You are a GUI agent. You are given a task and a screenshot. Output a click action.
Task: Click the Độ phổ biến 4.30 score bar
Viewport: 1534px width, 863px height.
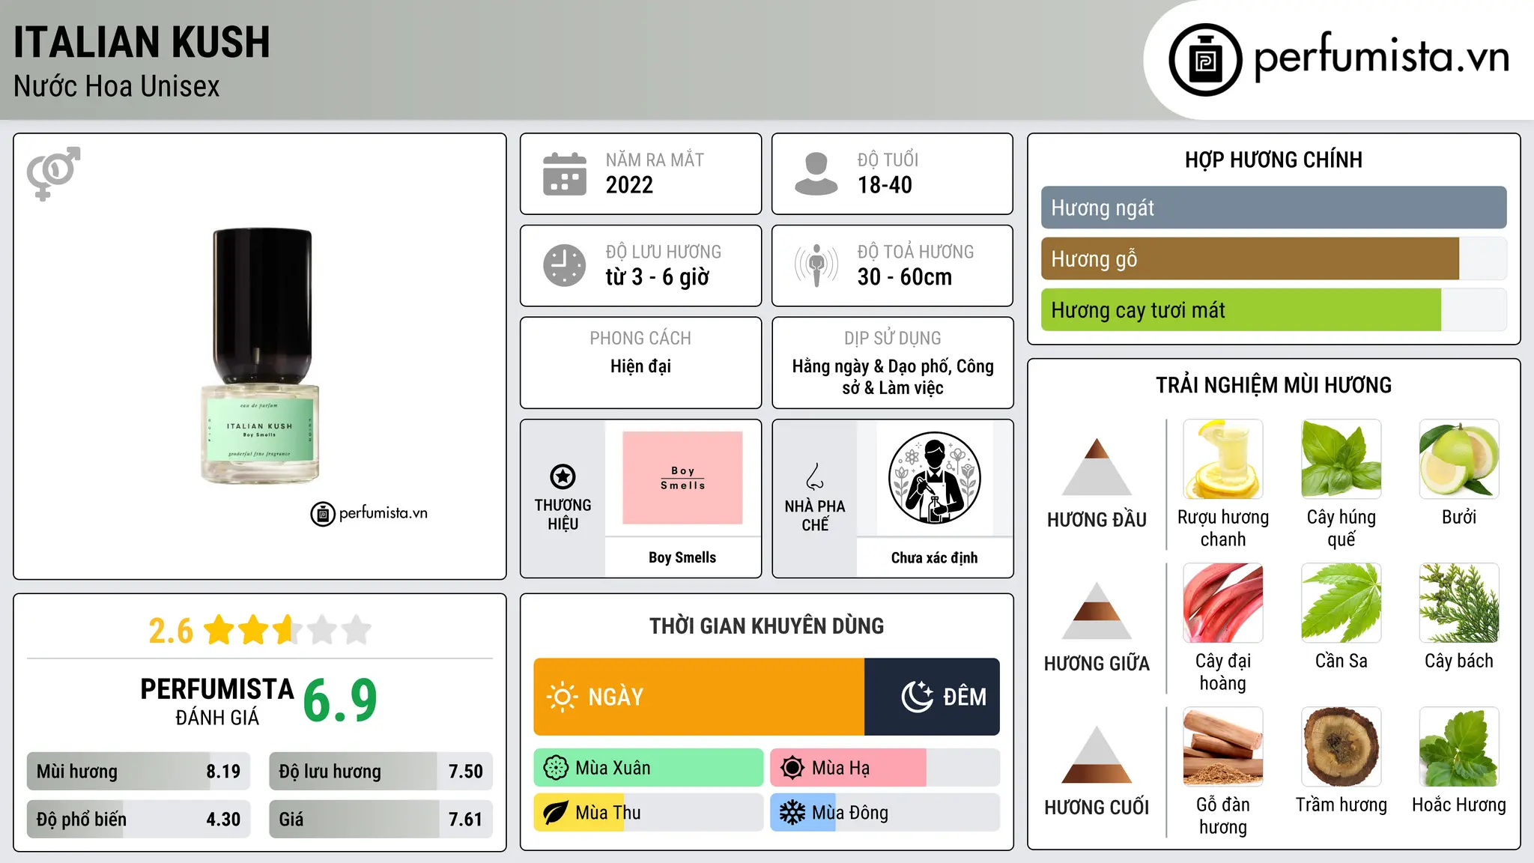click(x=139, y=820)
